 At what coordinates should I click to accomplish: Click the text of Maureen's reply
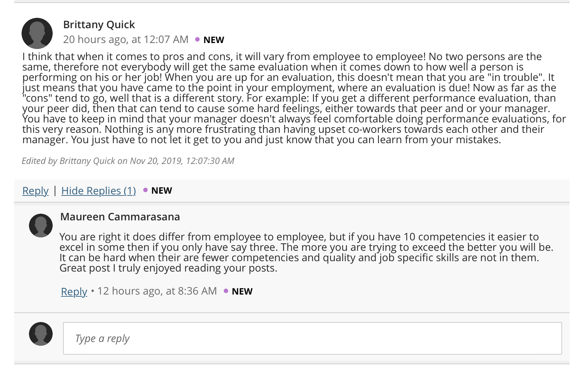coord(306,252)
